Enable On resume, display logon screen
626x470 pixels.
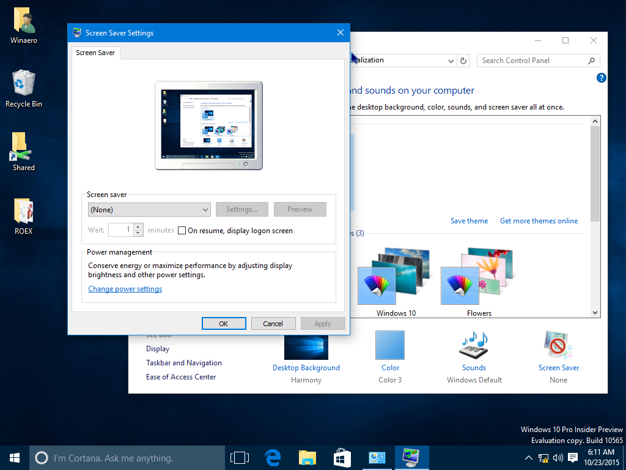coord(182,231)
